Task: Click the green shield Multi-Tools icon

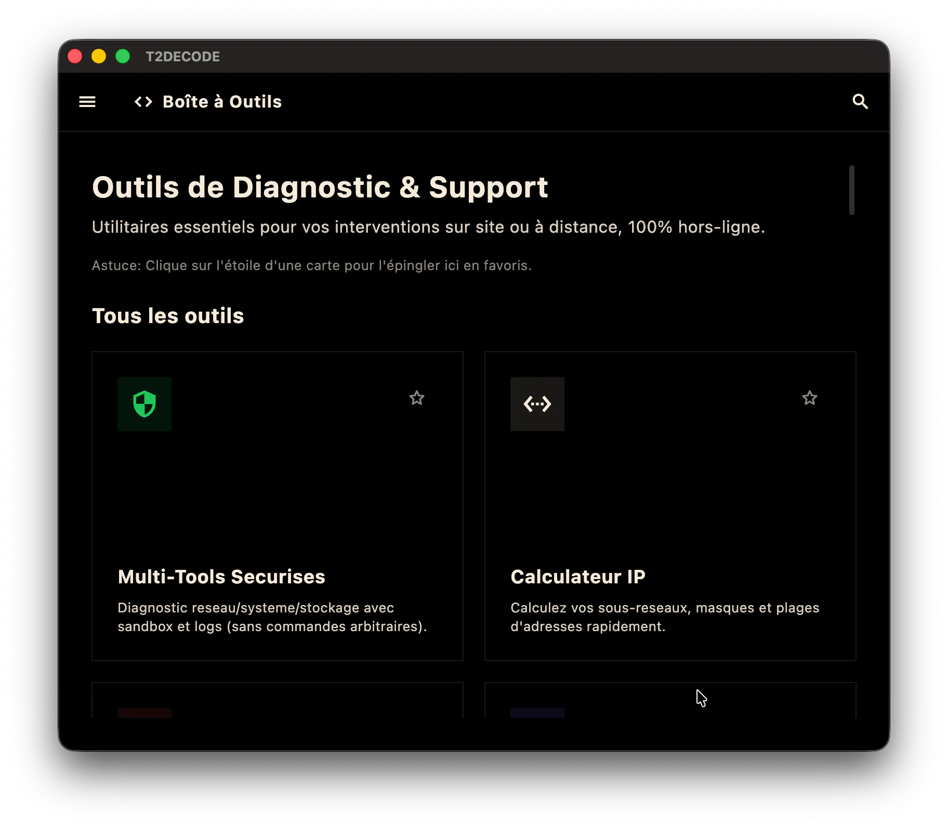Action: pyautogui.click(x=144, y=404)
